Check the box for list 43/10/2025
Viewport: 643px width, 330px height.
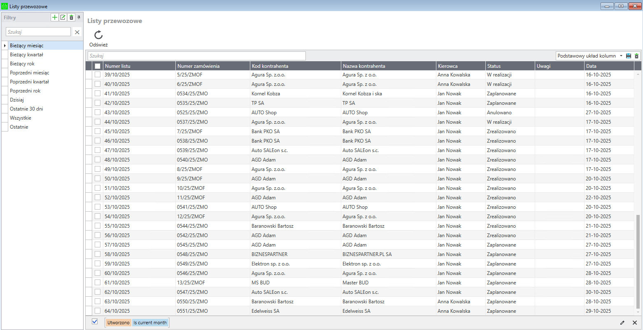98,112
